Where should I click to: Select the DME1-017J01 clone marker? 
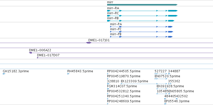click(x=89, y=43)
